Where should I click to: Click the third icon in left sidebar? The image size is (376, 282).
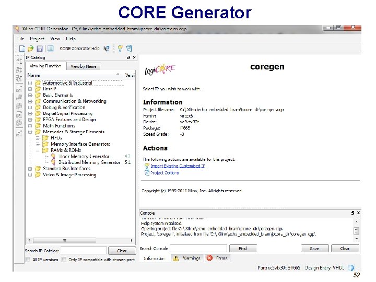click(19, 78)
